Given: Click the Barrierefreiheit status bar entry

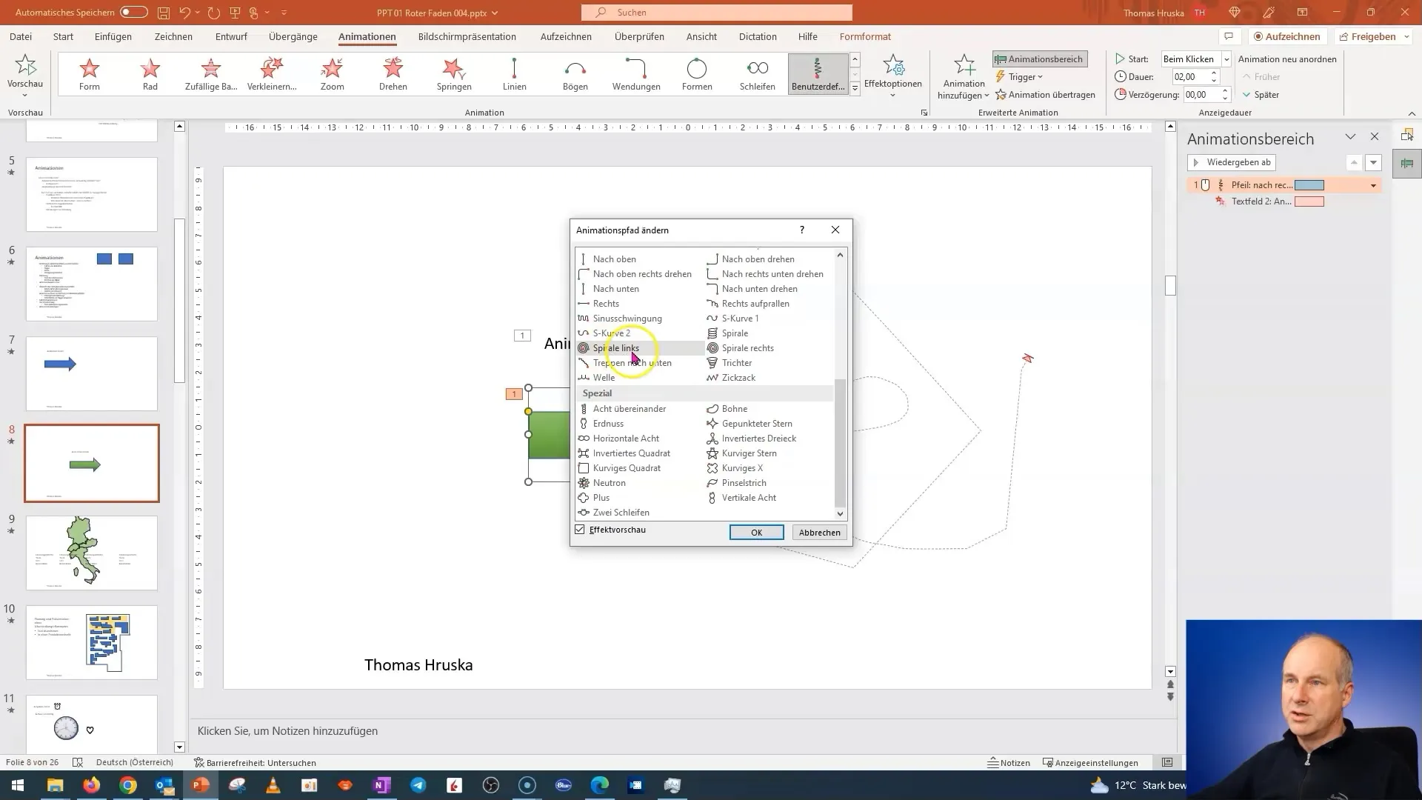Looking at the screenshot, I should 255,763.
